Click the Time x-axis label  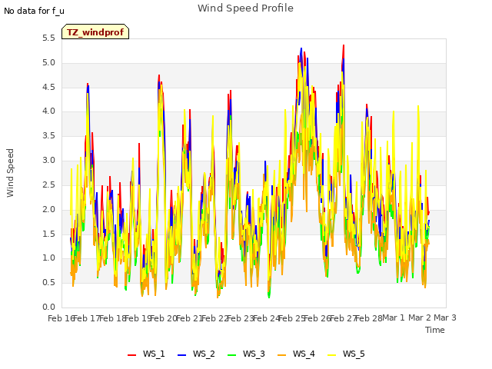(x=435, y=330)
